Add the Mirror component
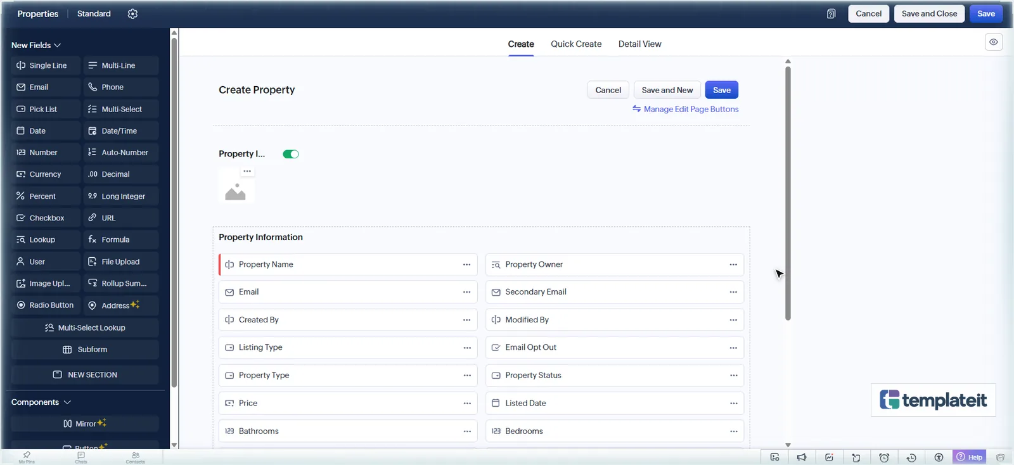This screenshot has height=465, width=1014. point(85,424)
